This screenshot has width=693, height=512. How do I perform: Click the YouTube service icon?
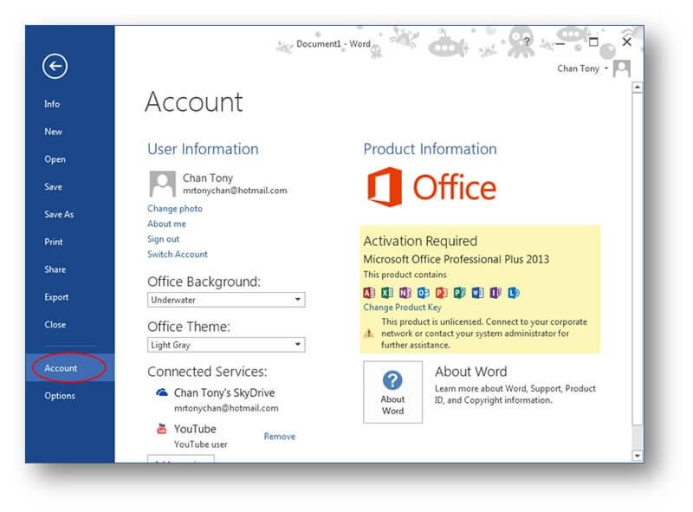click(162, 429)
